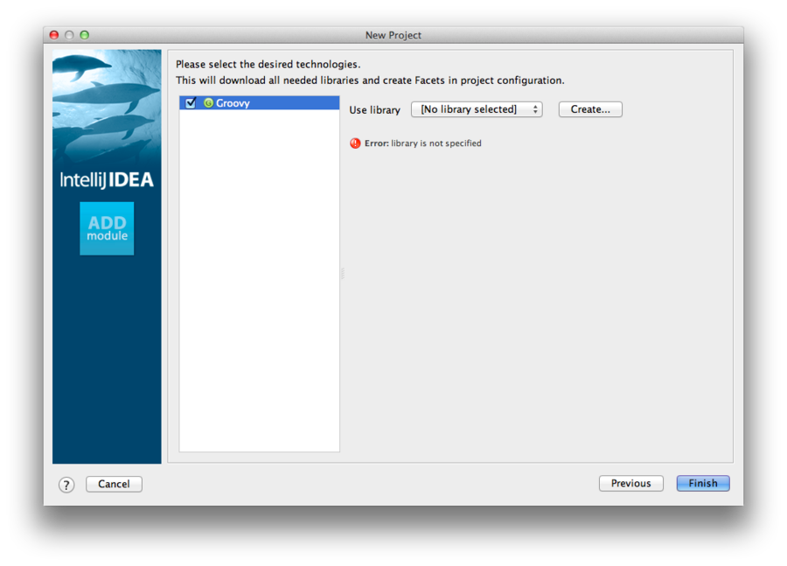
Task: Open help with the question mark button
Action: 66,486
